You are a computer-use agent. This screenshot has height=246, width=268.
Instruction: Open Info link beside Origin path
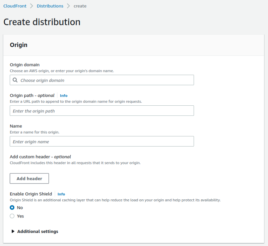point(64,96)
